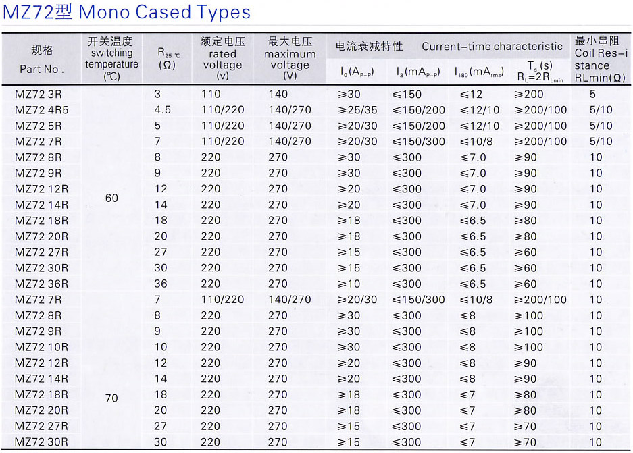Click the "switching temperature (℃)" column header
633x453 pixels.
pos(112,59)
